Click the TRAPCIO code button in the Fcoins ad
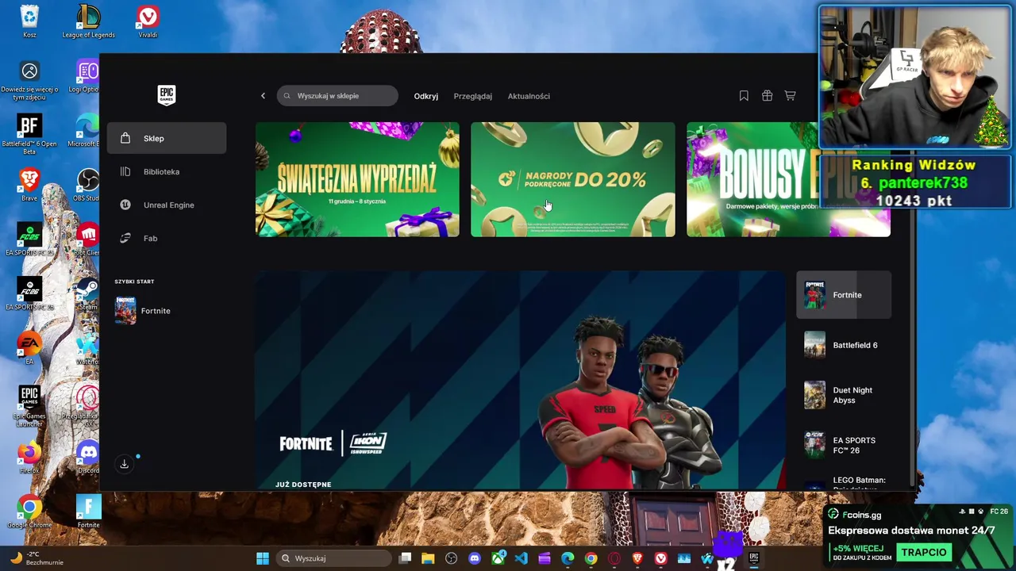Viewport: 1016px width, 571px height. point(924,552)
